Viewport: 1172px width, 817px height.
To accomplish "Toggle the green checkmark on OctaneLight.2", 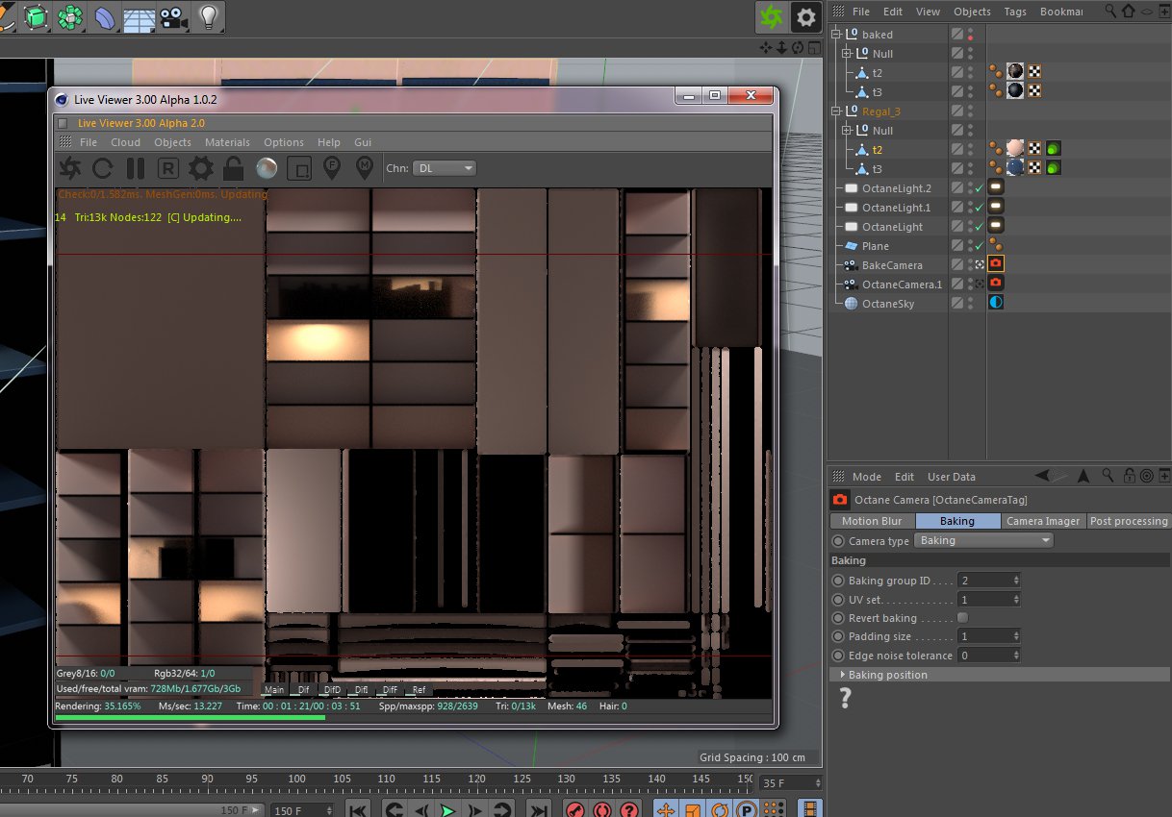I will [x=981, y=188].
